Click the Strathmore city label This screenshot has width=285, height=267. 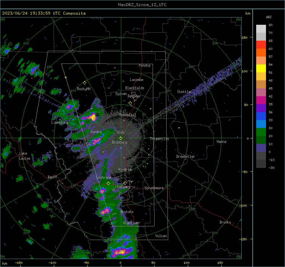point(154,188)
